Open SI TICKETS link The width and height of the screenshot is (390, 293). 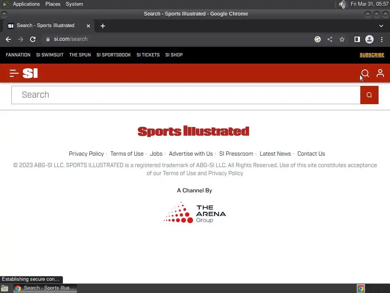(148, 55)
